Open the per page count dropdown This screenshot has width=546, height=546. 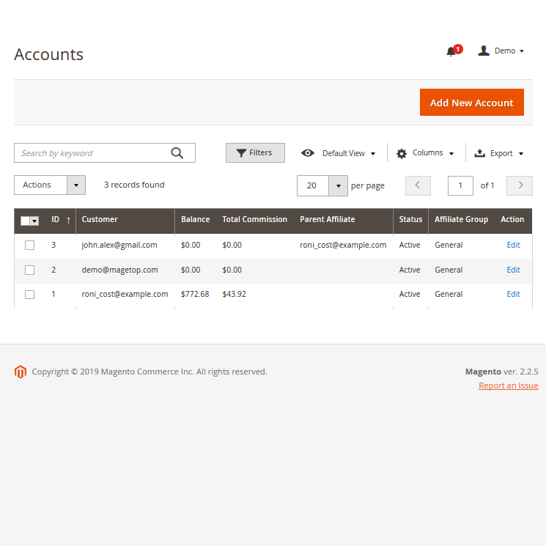tap(338, 186)
